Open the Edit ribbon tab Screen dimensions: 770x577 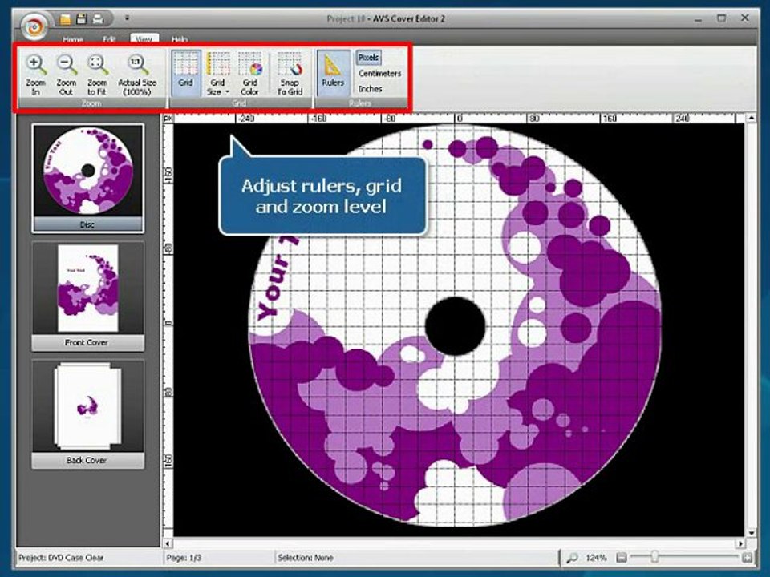(x=109, y=38)
